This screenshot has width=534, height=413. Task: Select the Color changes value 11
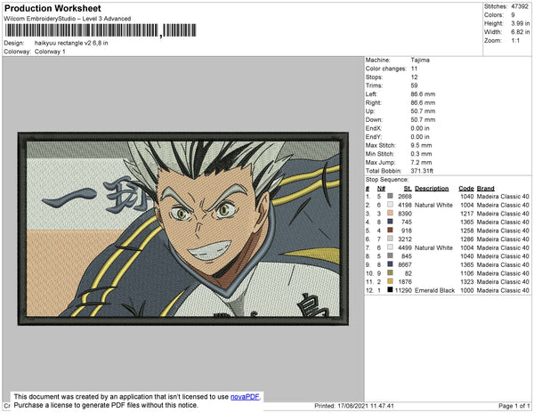click(414, 69)
